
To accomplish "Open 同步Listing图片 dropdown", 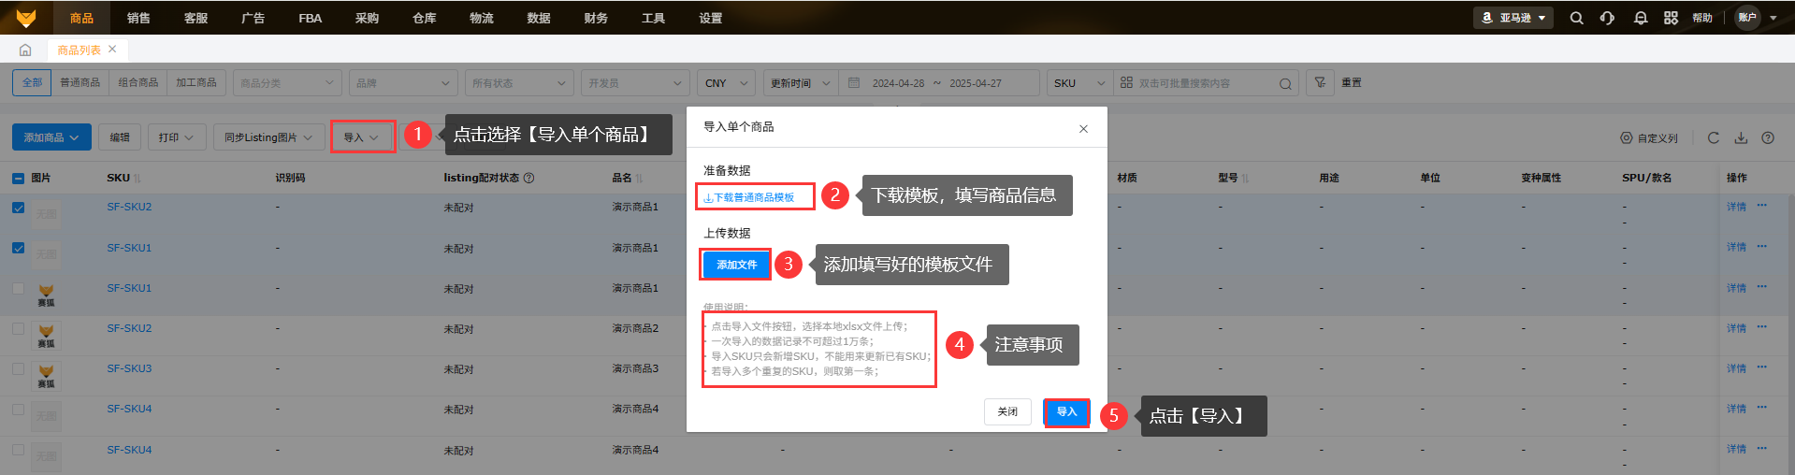I will [268, 137].
